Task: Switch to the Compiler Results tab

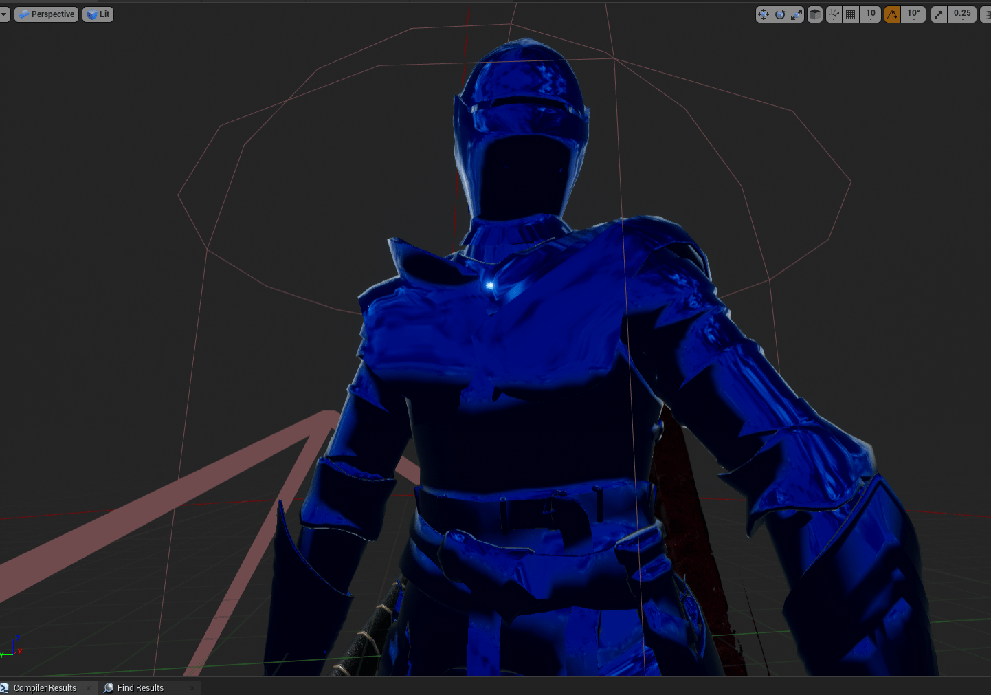Action: click(45, 687)
